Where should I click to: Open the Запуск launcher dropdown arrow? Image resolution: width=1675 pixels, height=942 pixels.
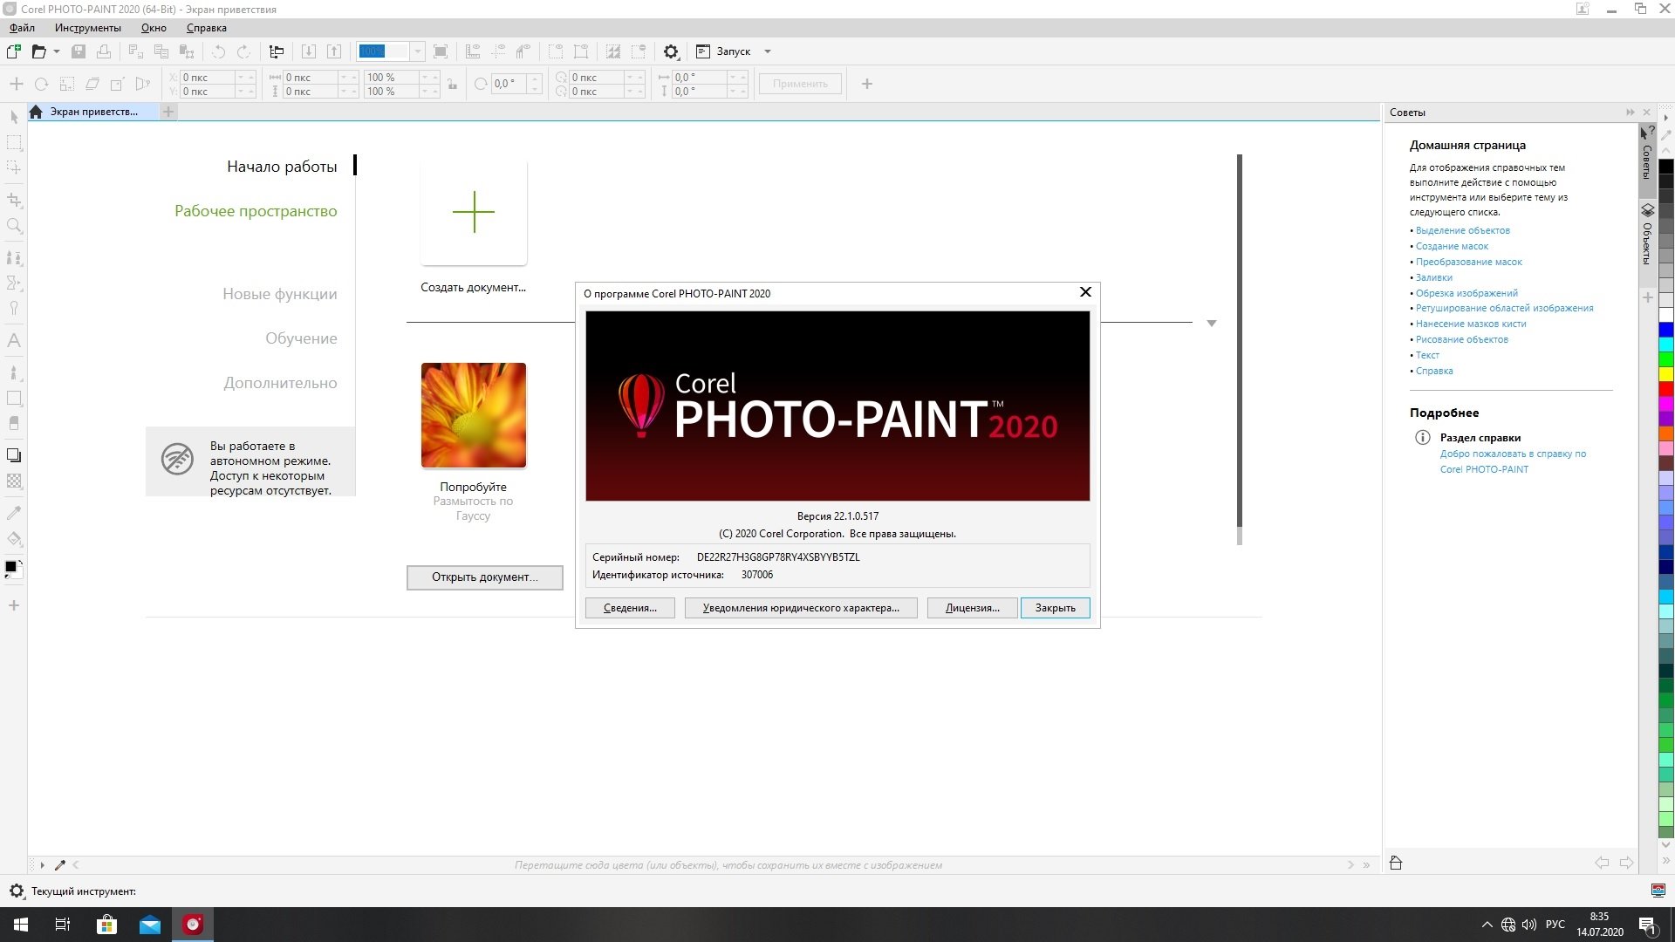(x=768, y=51)
